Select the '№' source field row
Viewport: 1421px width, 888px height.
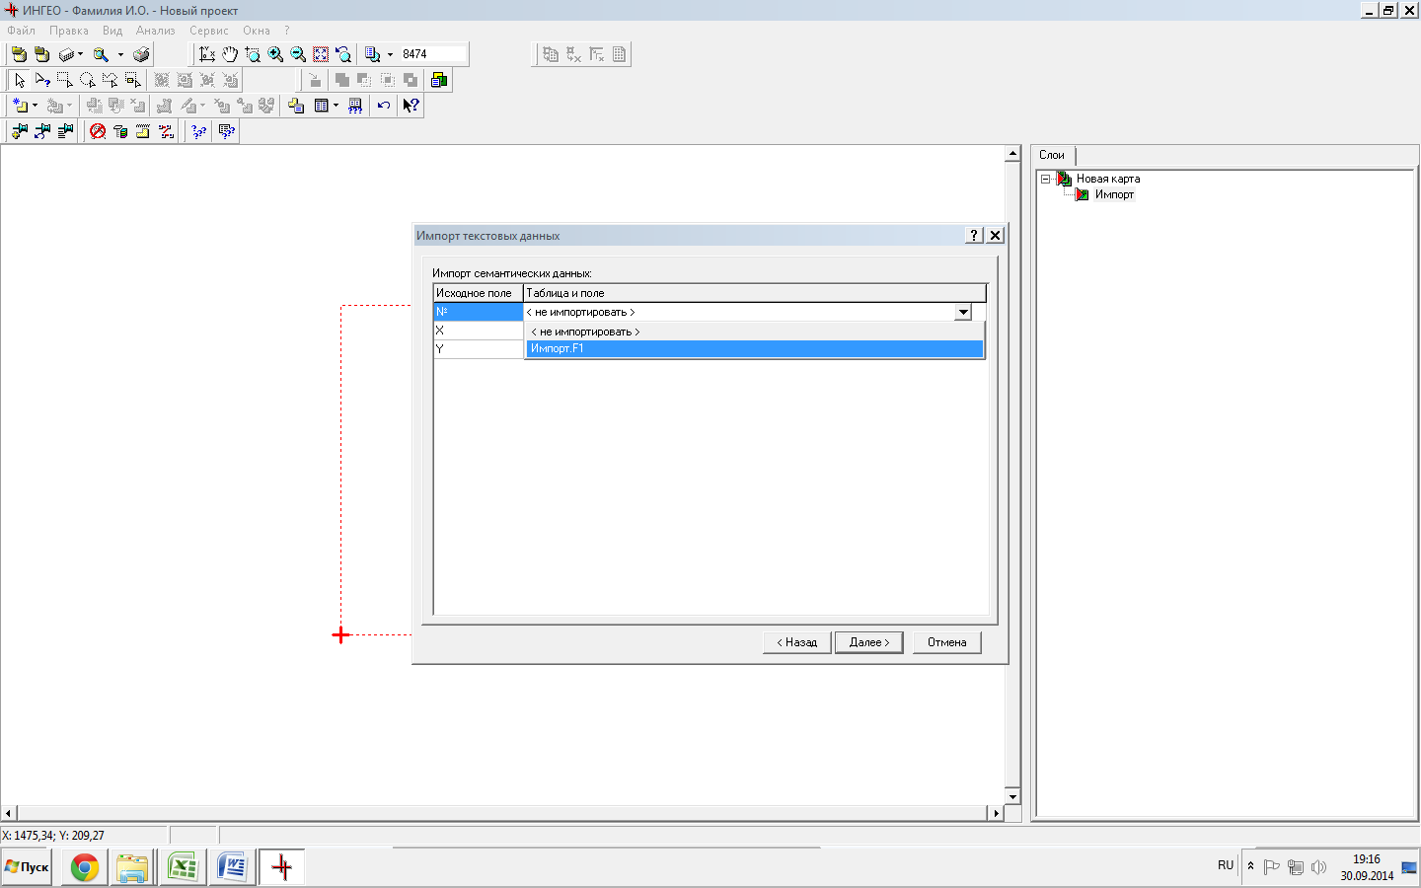(x=478, y=312)
